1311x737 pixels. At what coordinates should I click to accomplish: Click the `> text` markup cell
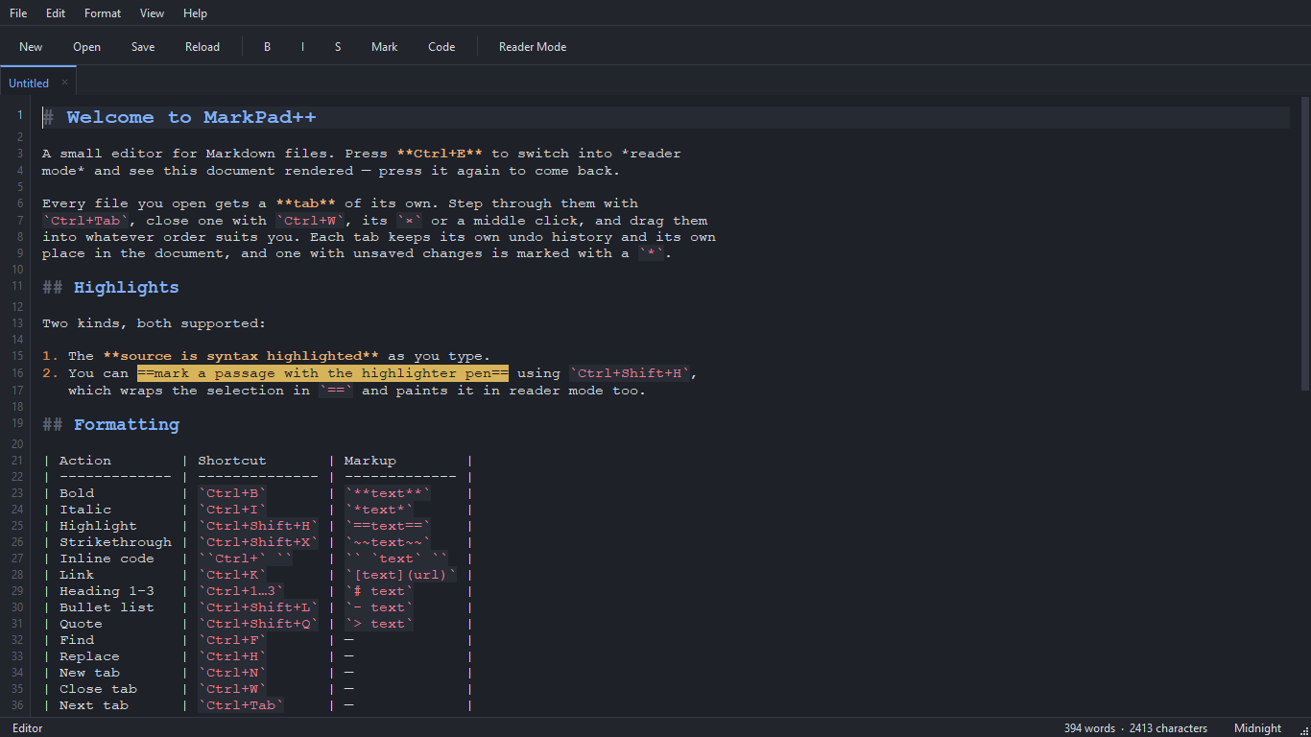click(x=379, y=624)
